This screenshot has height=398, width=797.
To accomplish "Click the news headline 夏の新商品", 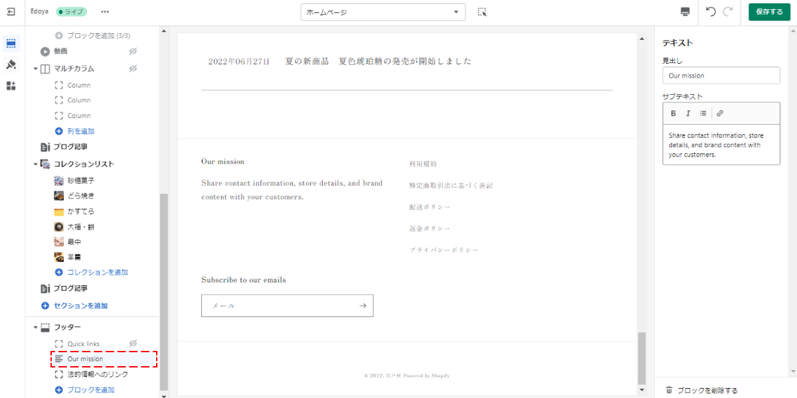I will click(379, 61).
